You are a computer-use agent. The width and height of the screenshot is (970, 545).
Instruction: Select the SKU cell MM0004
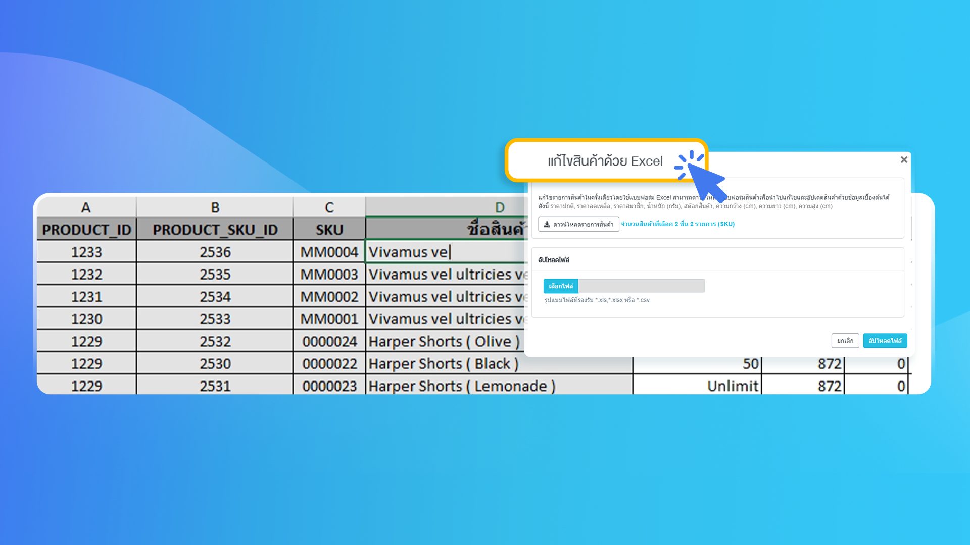click(329, 252)
